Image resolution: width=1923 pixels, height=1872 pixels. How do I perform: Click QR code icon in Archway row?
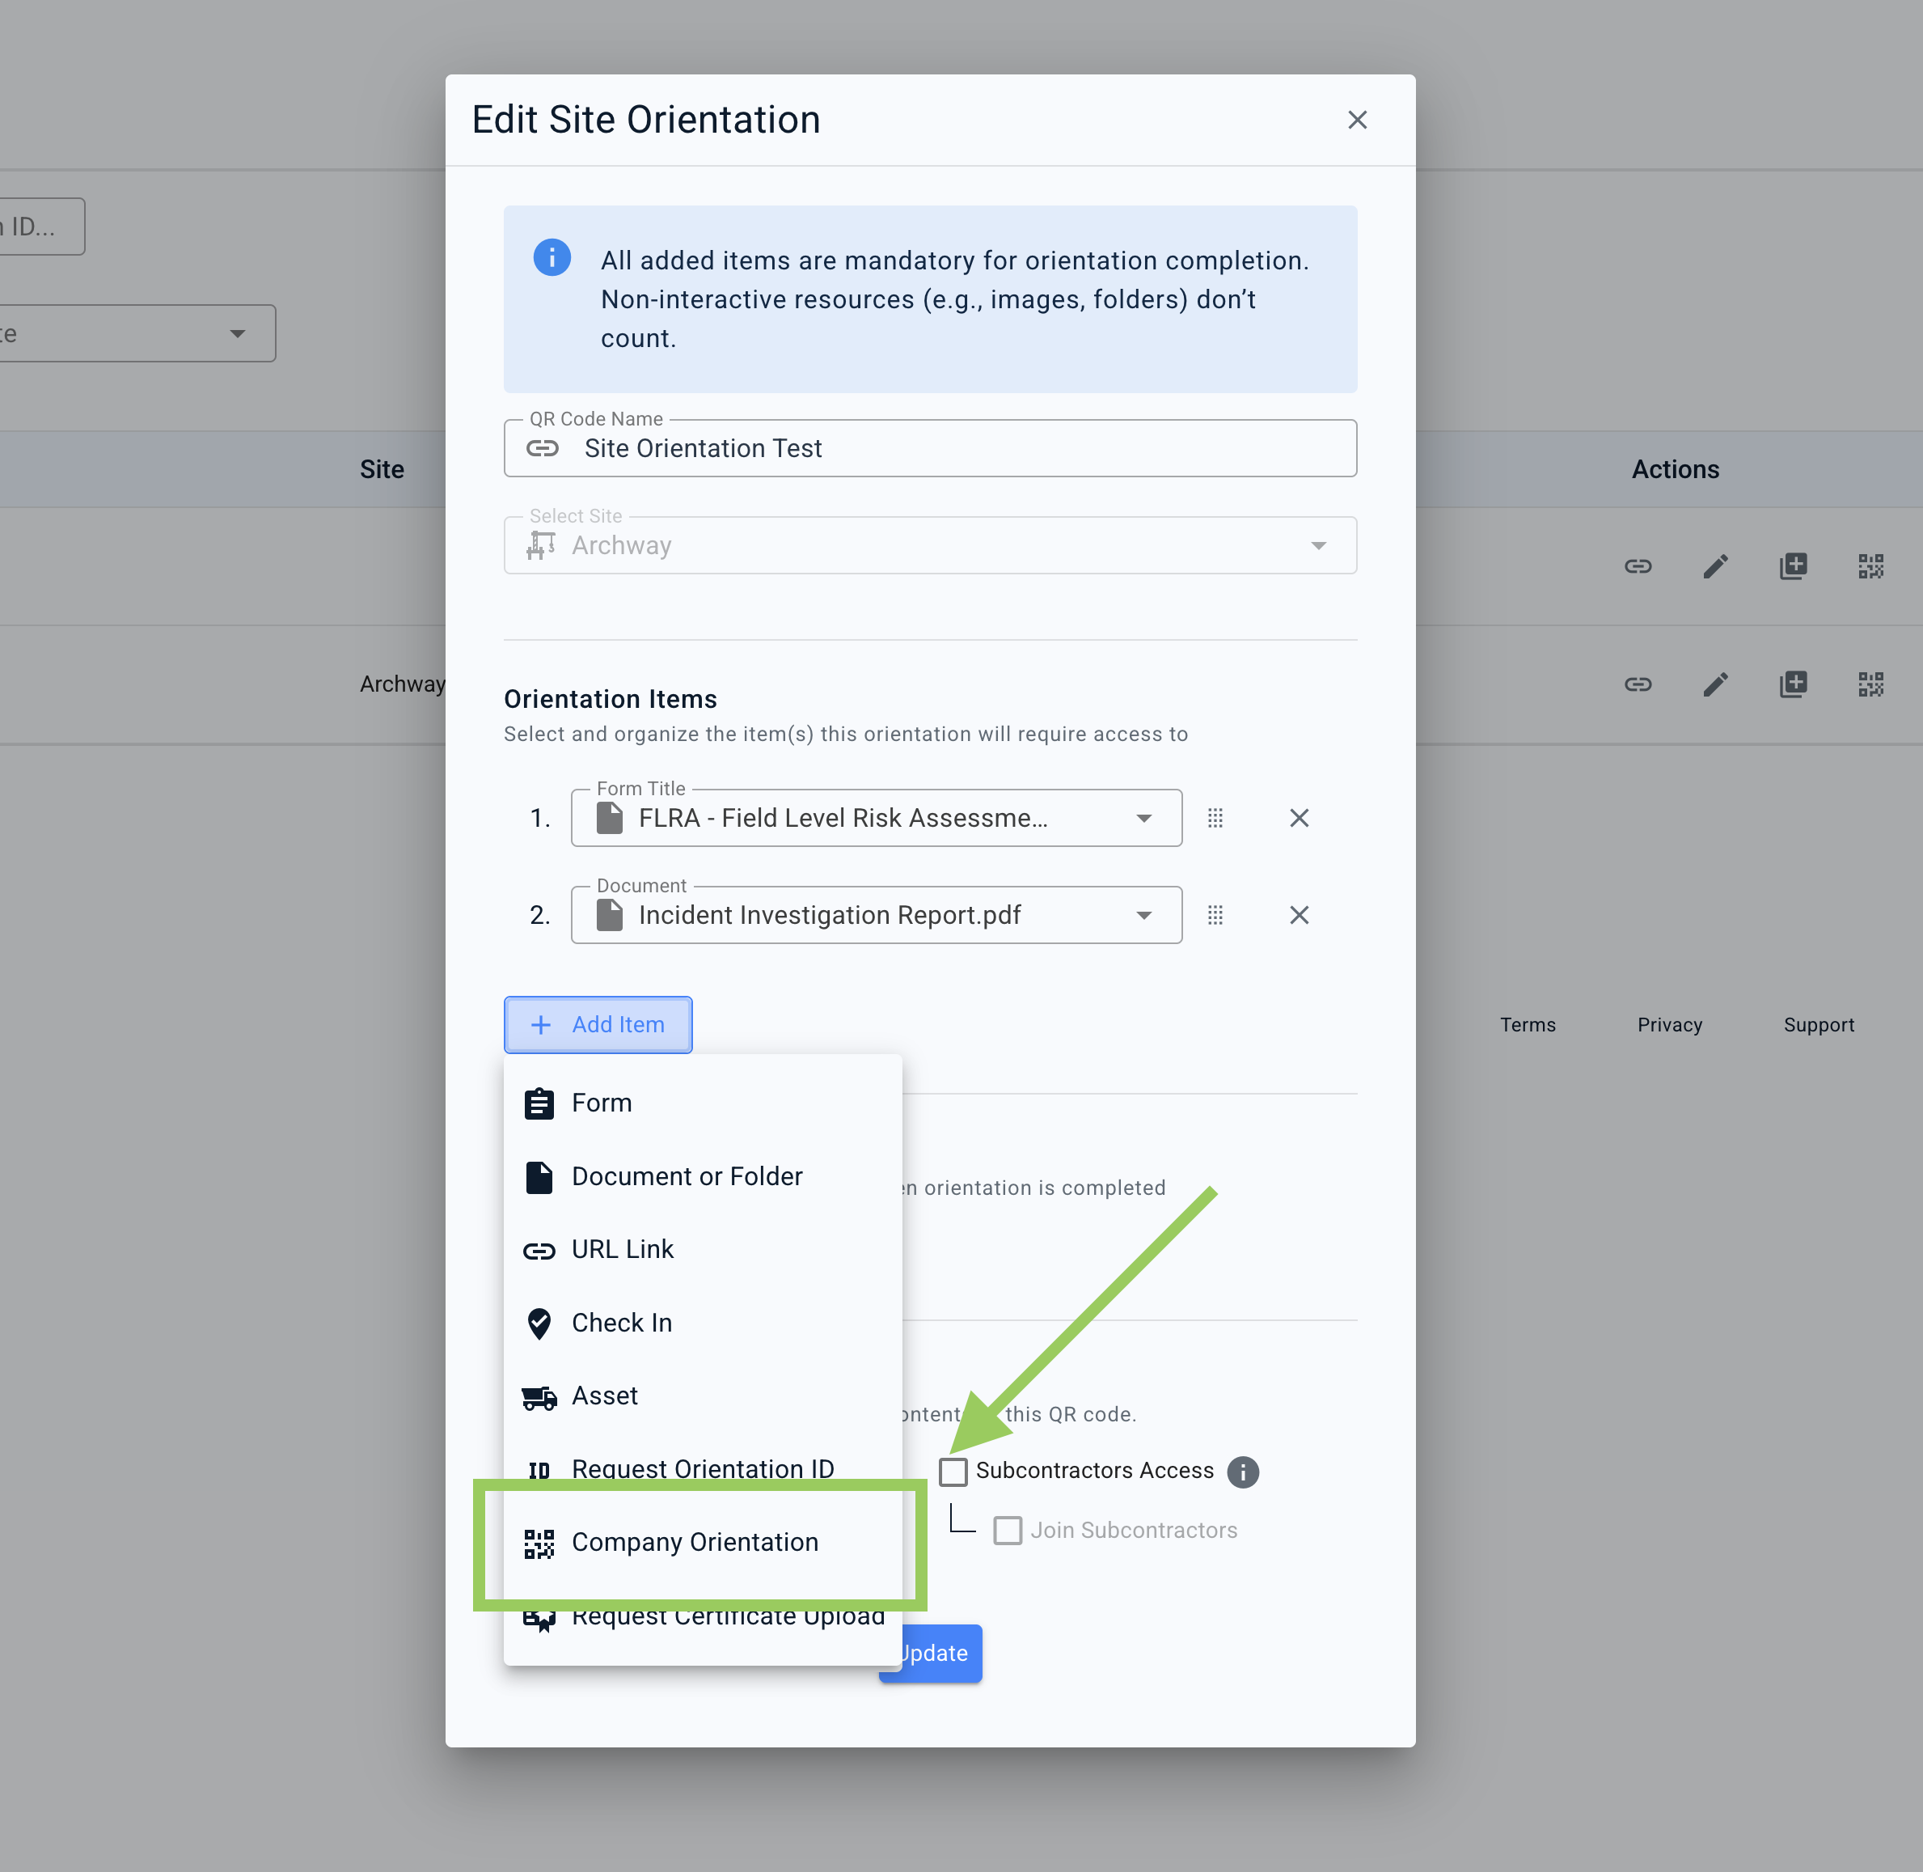pyautogui.click(x=1870, y=684)
